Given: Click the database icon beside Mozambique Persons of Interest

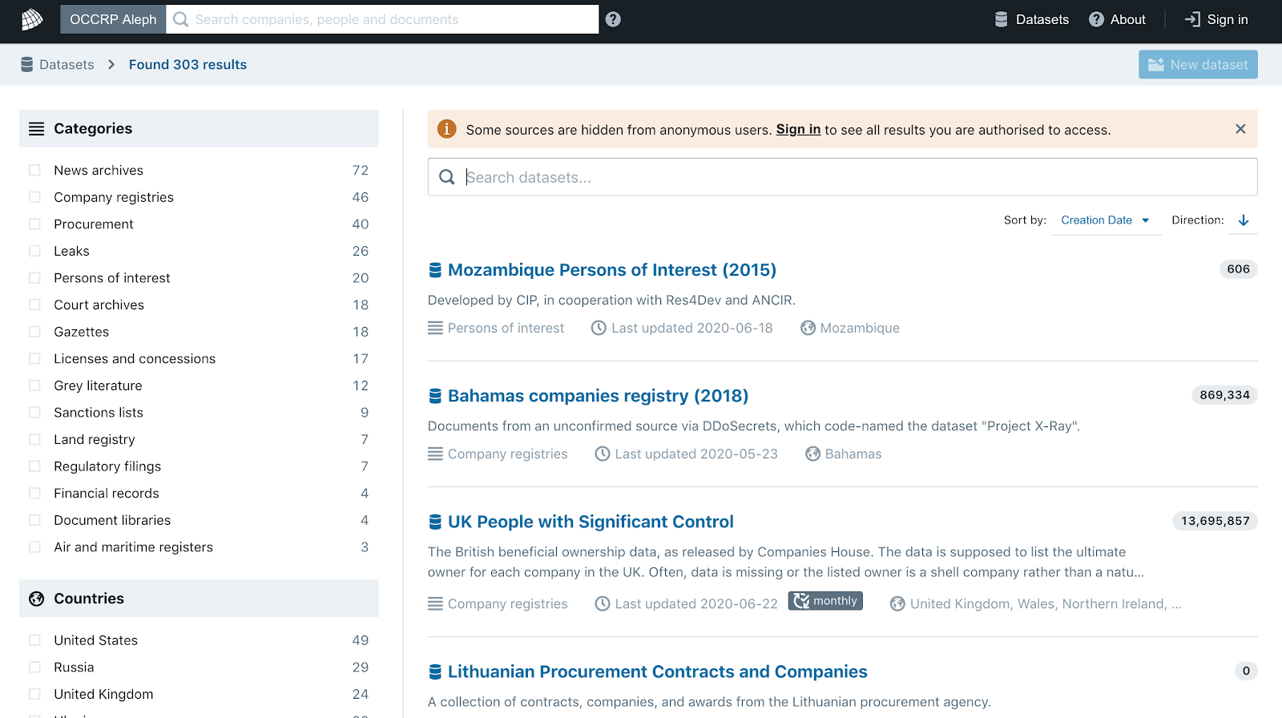Looking at the screenshot, I should point(435,270).
